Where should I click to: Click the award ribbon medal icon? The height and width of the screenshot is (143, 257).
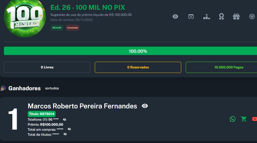pos(221,16)
